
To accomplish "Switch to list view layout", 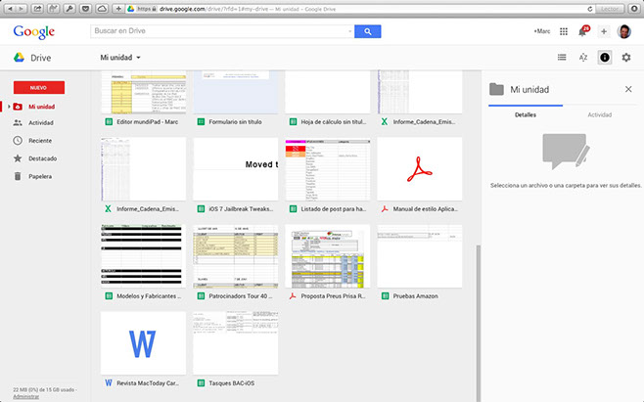I will pyautogui.click(x=562, y=58).
